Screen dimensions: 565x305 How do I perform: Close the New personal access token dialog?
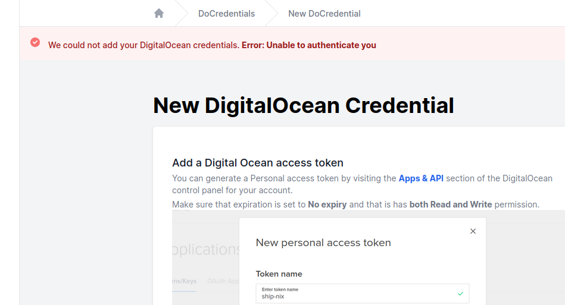473,231
